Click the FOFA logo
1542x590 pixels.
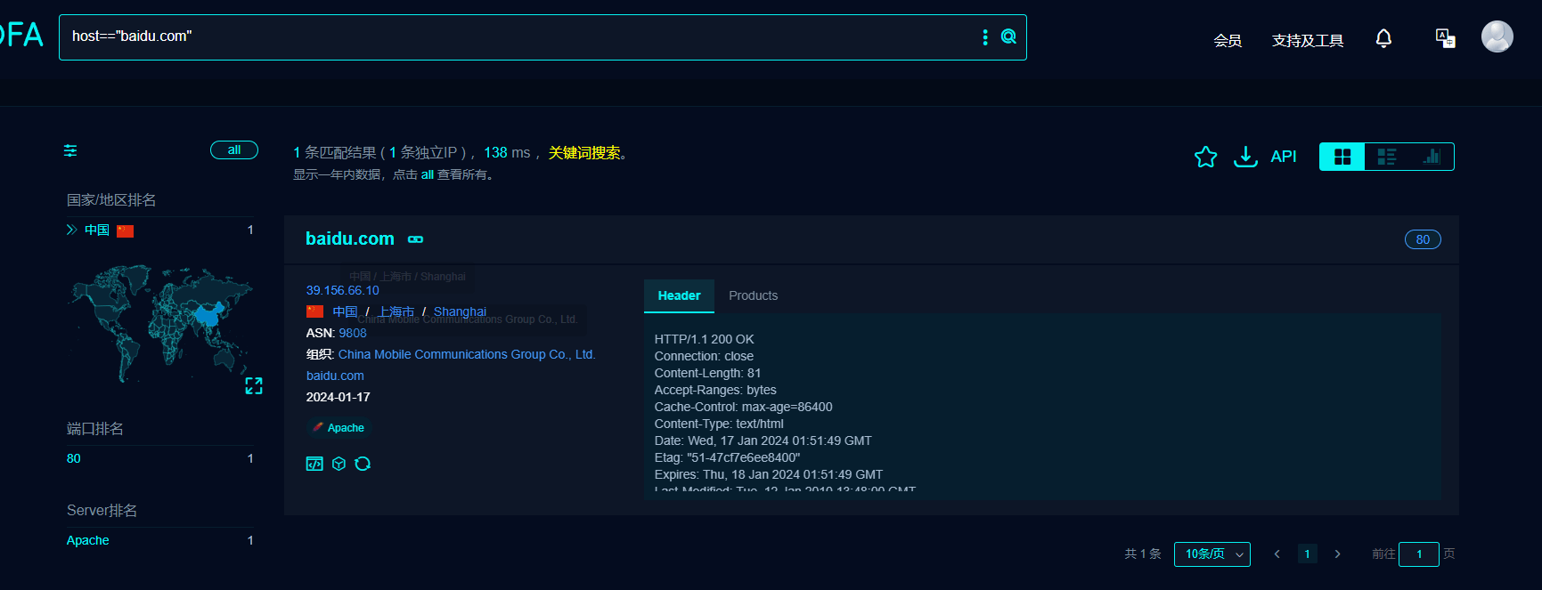21,36
